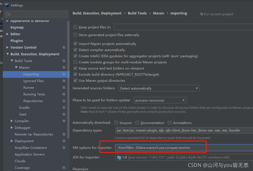Viewport: 253px width, 171px height.
Task: Click Maven breadcrumb in header
Action: [158, 13]
